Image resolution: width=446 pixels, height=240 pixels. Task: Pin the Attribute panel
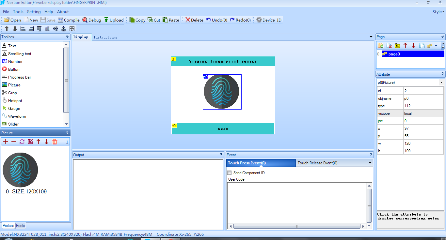pyautogui.click(x=442, y=74)
